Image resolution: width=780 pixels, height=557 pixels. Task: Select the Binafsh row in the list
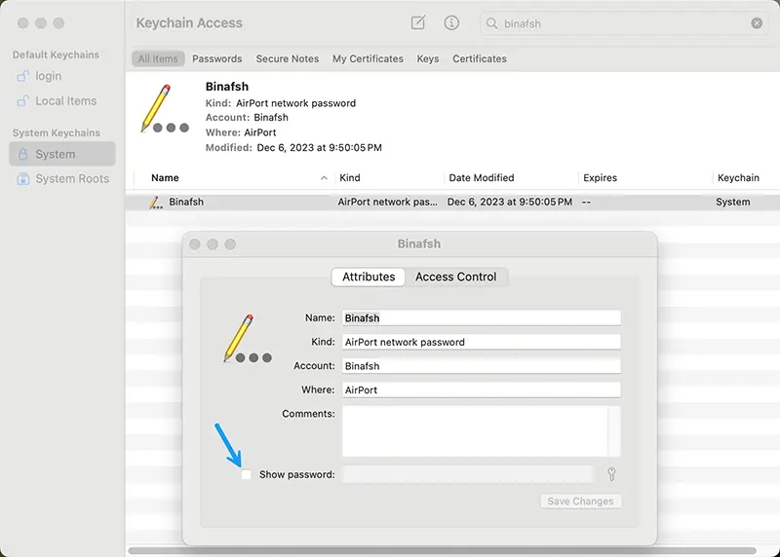point(452,203)
